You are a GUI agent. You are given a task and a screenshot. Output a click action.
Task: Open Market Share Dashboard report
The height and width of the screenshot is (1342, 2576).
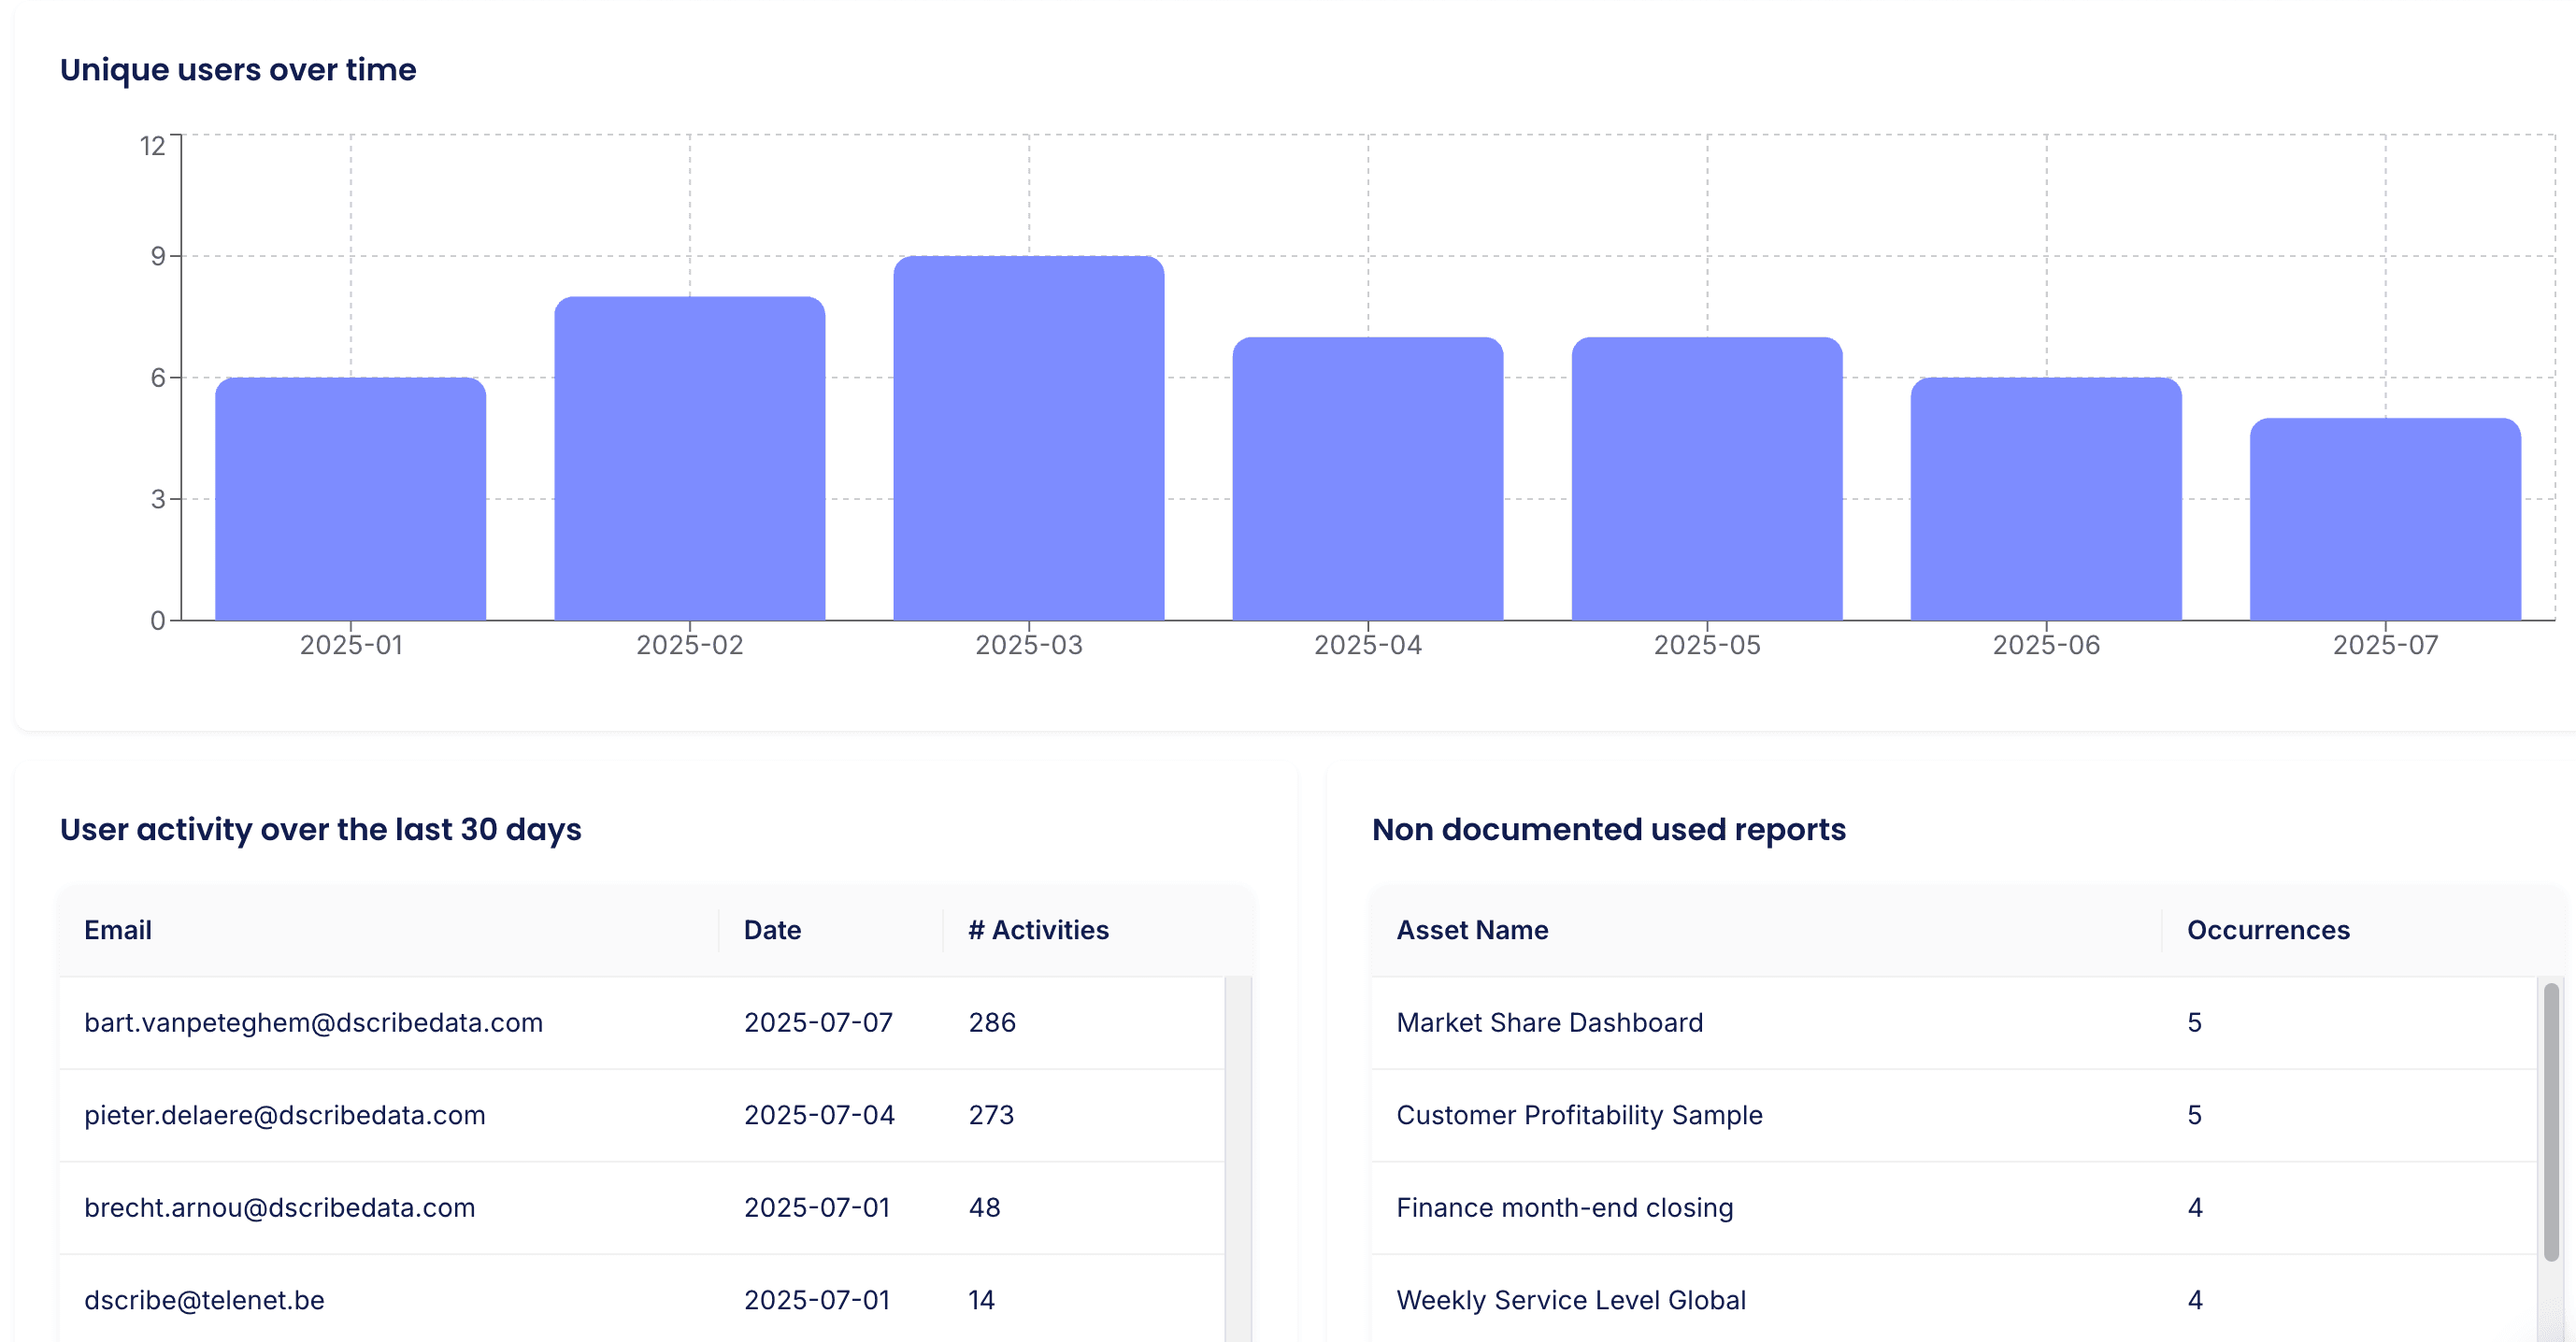click(x=1549, y=1022)
